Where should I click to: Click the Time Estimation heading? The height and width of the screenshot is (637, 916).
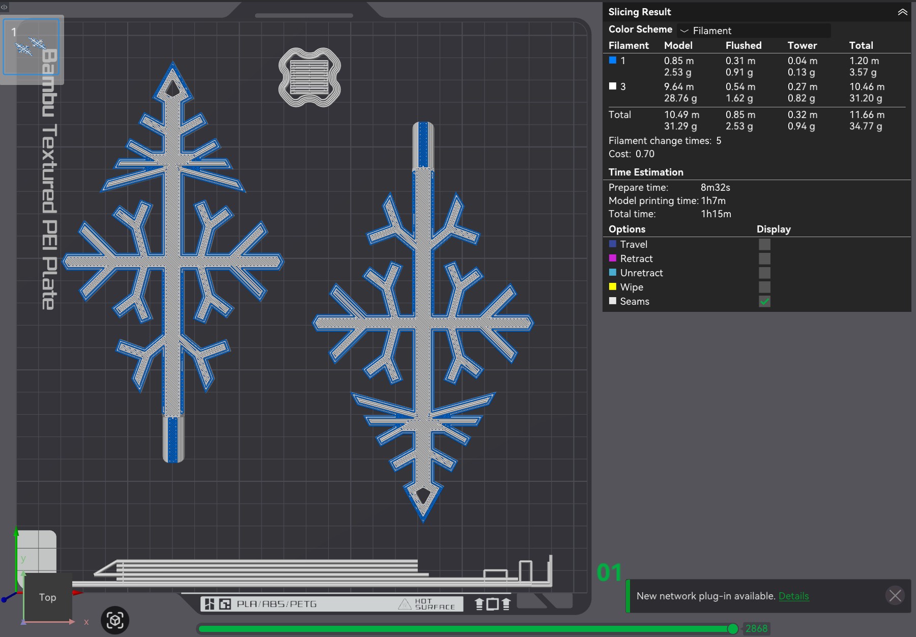pos(646,172)
